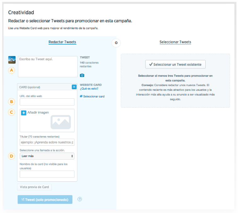The height and width of the screenshot is (213, 238).
Task: Click the profile avatar picture
Action: pos(12,60)
